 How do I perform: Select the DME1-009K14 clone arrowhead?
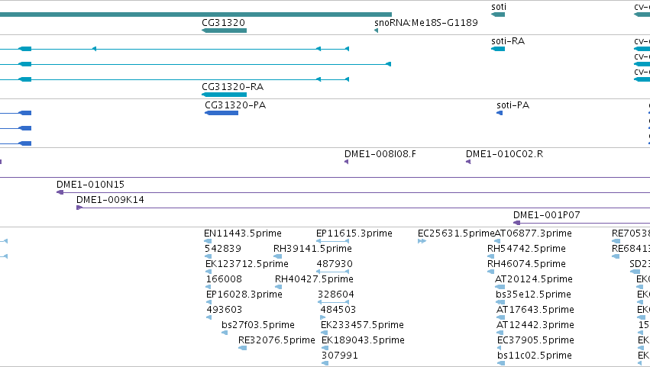(x=79, y=208)
